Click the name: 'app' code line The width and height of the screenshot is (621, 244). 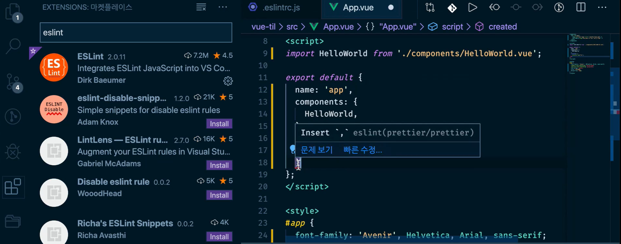[324, 90]
